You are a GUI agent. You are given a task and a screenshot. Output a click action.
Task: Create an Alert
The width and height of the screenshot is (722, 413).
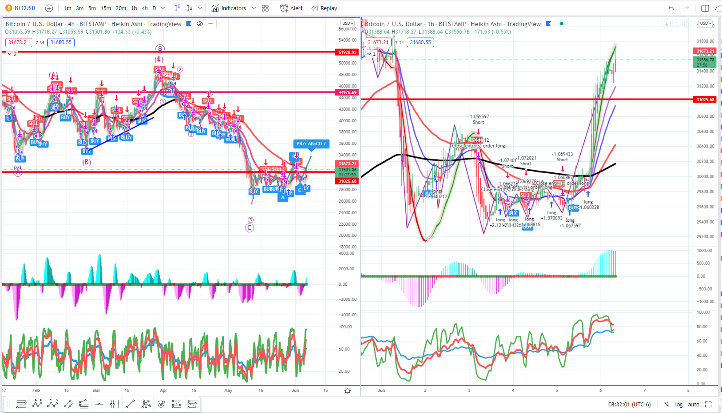click(x=291, y=8)
